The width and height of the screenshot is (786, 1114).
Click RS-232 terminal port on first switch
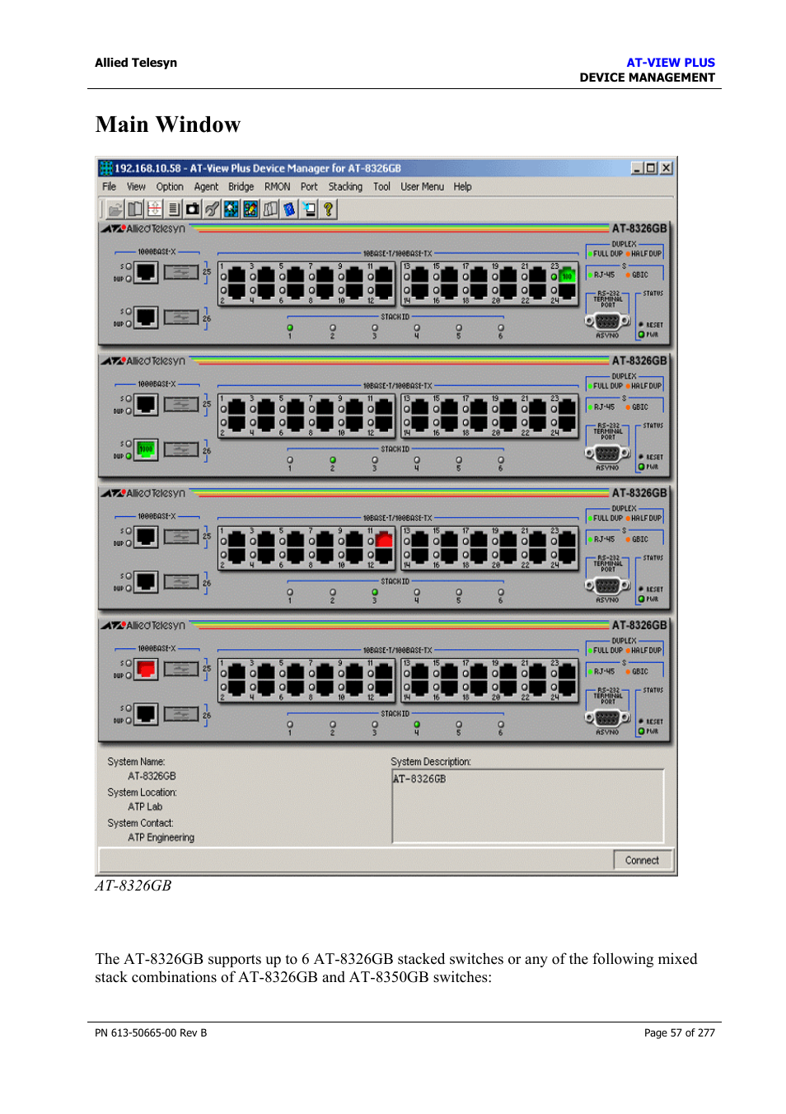[x=607, y=322]
